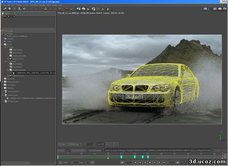Select the Scene Orientation tree item
This screenshot has width=228, height=166.
12,82
